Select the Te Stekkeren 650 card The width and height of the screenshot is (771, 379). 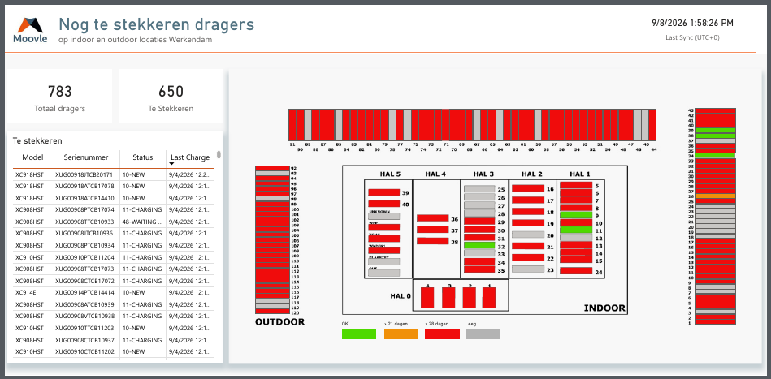click(x=171, y=97)
